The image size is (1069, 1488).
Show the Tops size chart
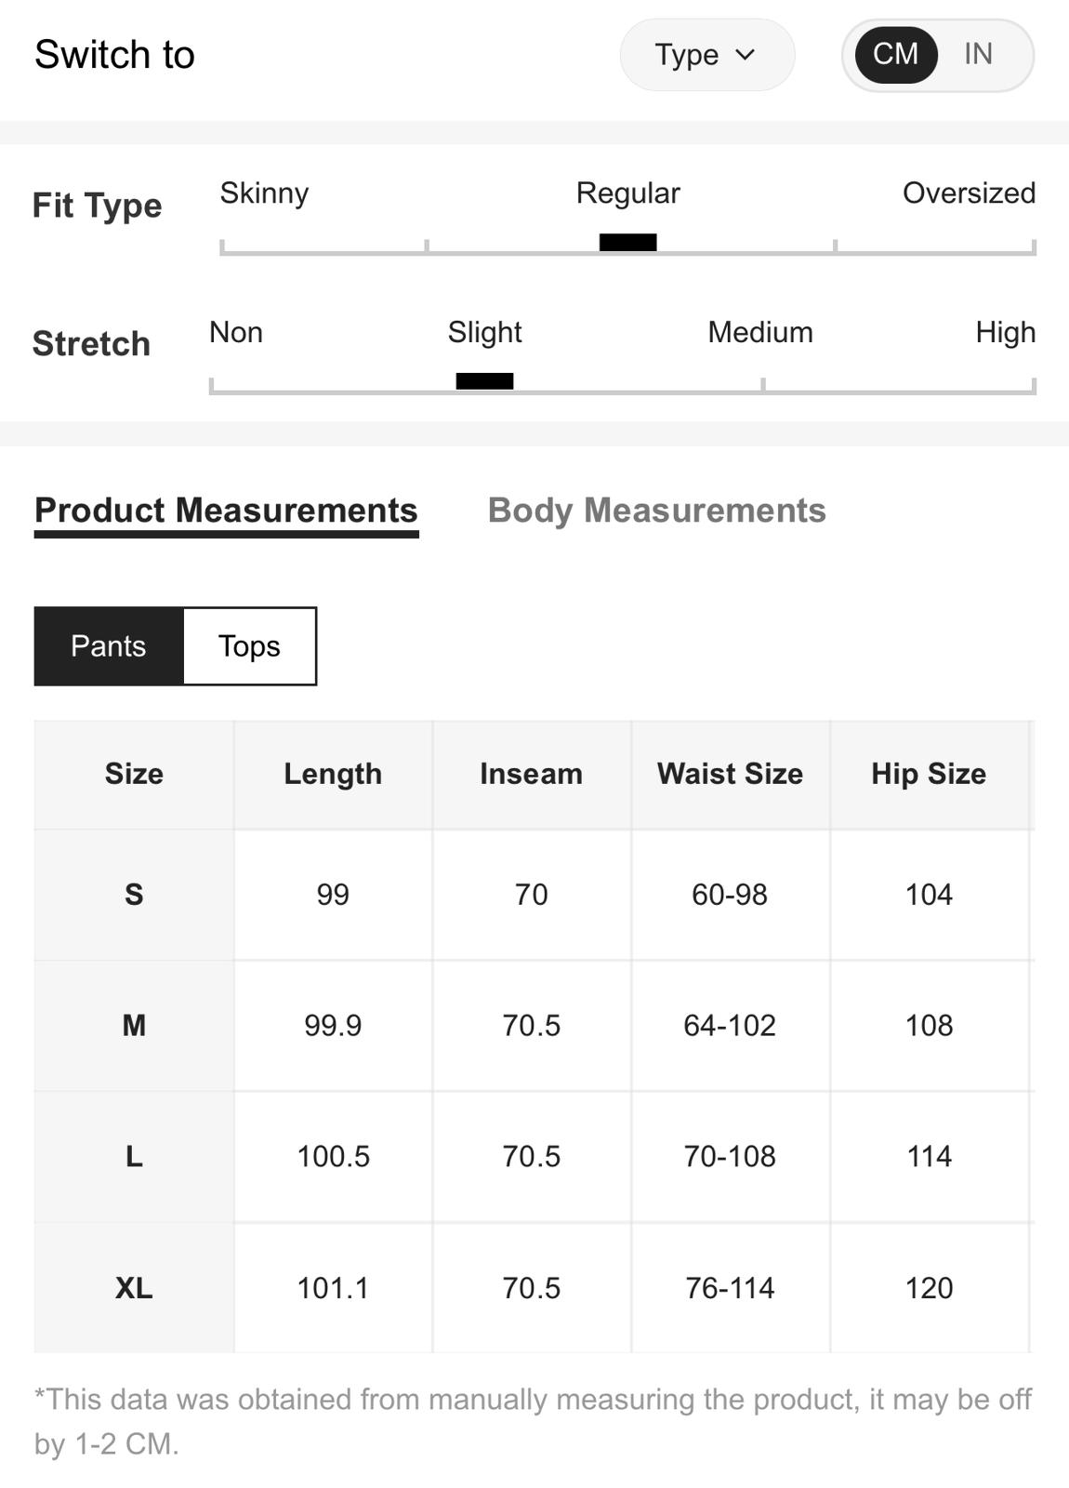[x=249, y=646]
